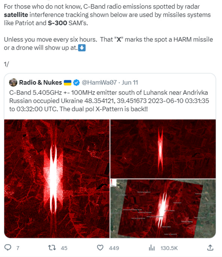
Task: Click the bold S-300 text
Action: (57, 23)
